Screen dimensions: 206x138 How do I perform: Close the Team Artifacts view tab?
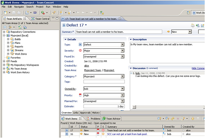(25, 19)
